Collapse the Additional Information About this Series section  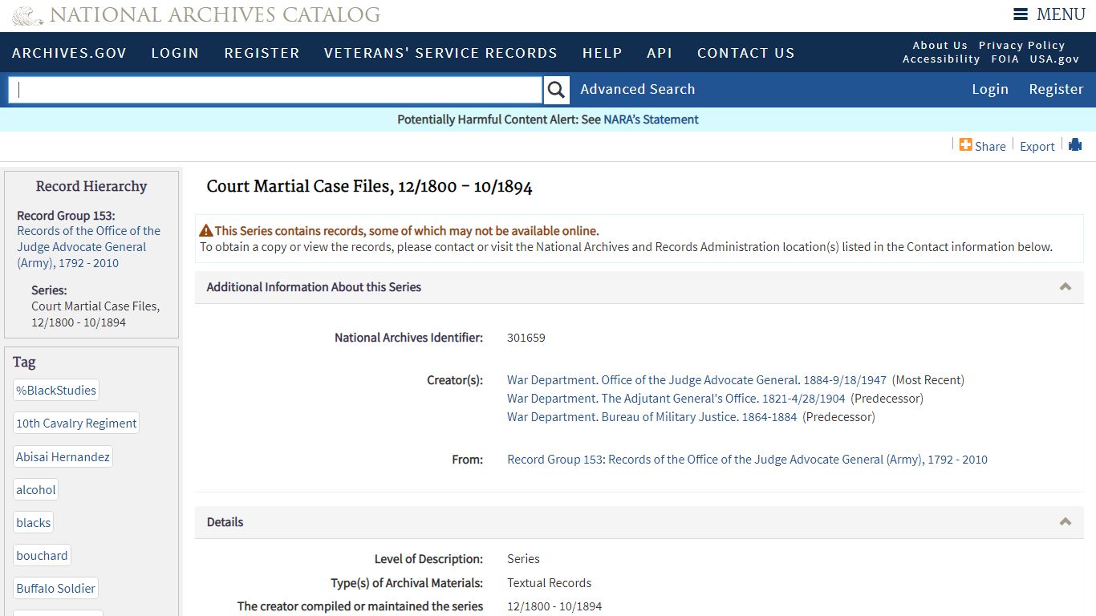[1066, 287]
